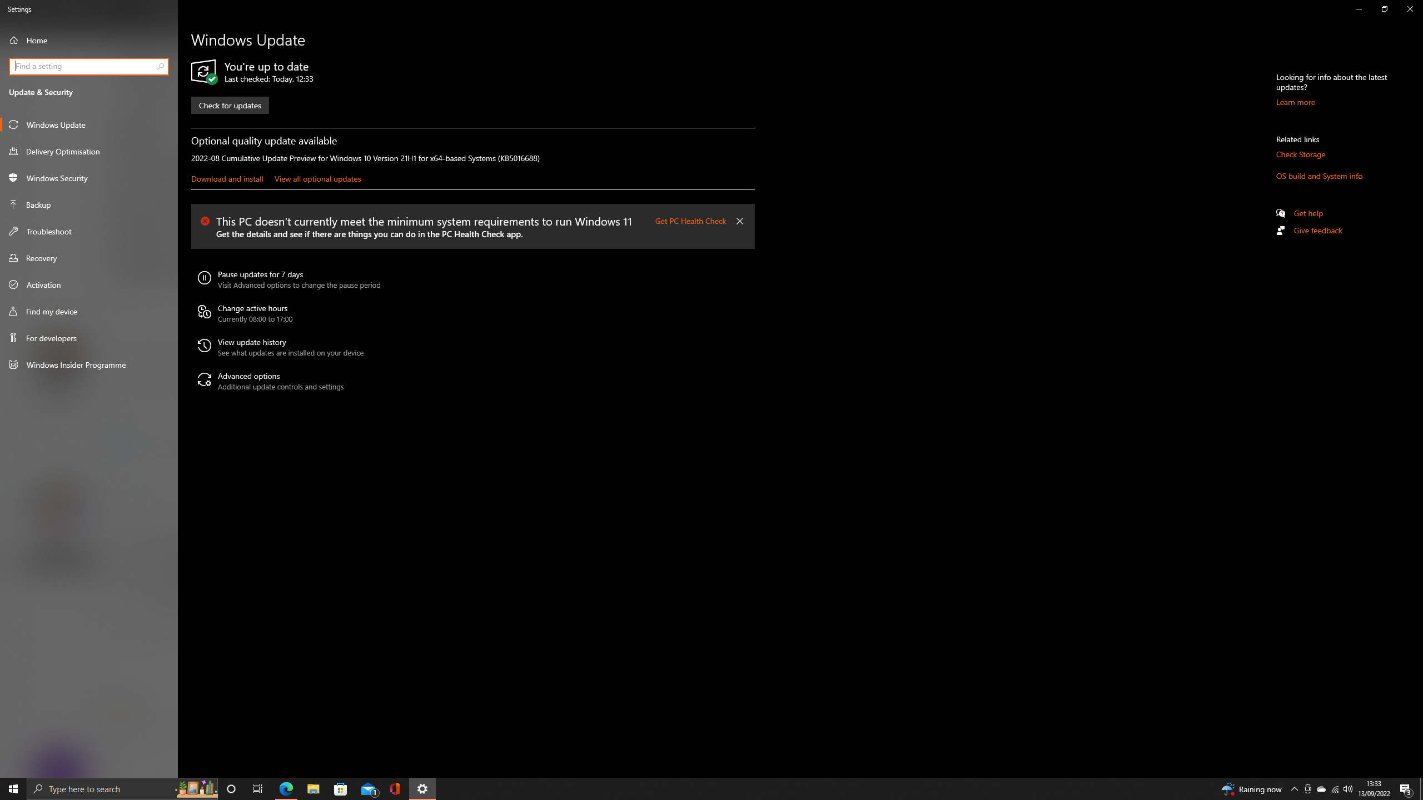Click the volume speaker tray icon
Screen dimensions: 1423x800
coord(1348,789)
